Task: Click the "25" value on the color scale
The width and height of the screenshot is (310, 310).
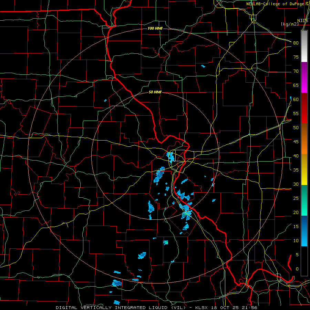Action: click(x=296, y=198)
